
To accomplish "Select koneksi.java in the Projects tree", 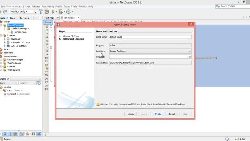I will 20,32.
